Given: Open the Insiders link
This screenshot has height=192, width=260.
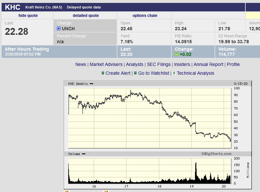Looking at the screenshot, I should 182,64.
